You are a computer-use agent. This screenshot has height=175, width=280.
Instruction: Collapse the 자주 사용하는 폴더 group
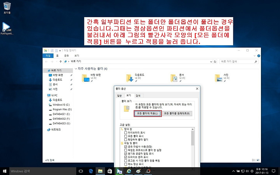coord(76,69)
